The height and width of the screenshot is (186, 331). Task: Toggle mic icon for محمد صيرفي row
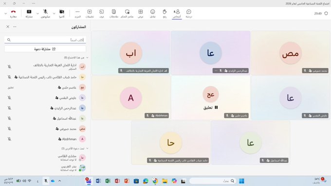click(x=10, y=129)
